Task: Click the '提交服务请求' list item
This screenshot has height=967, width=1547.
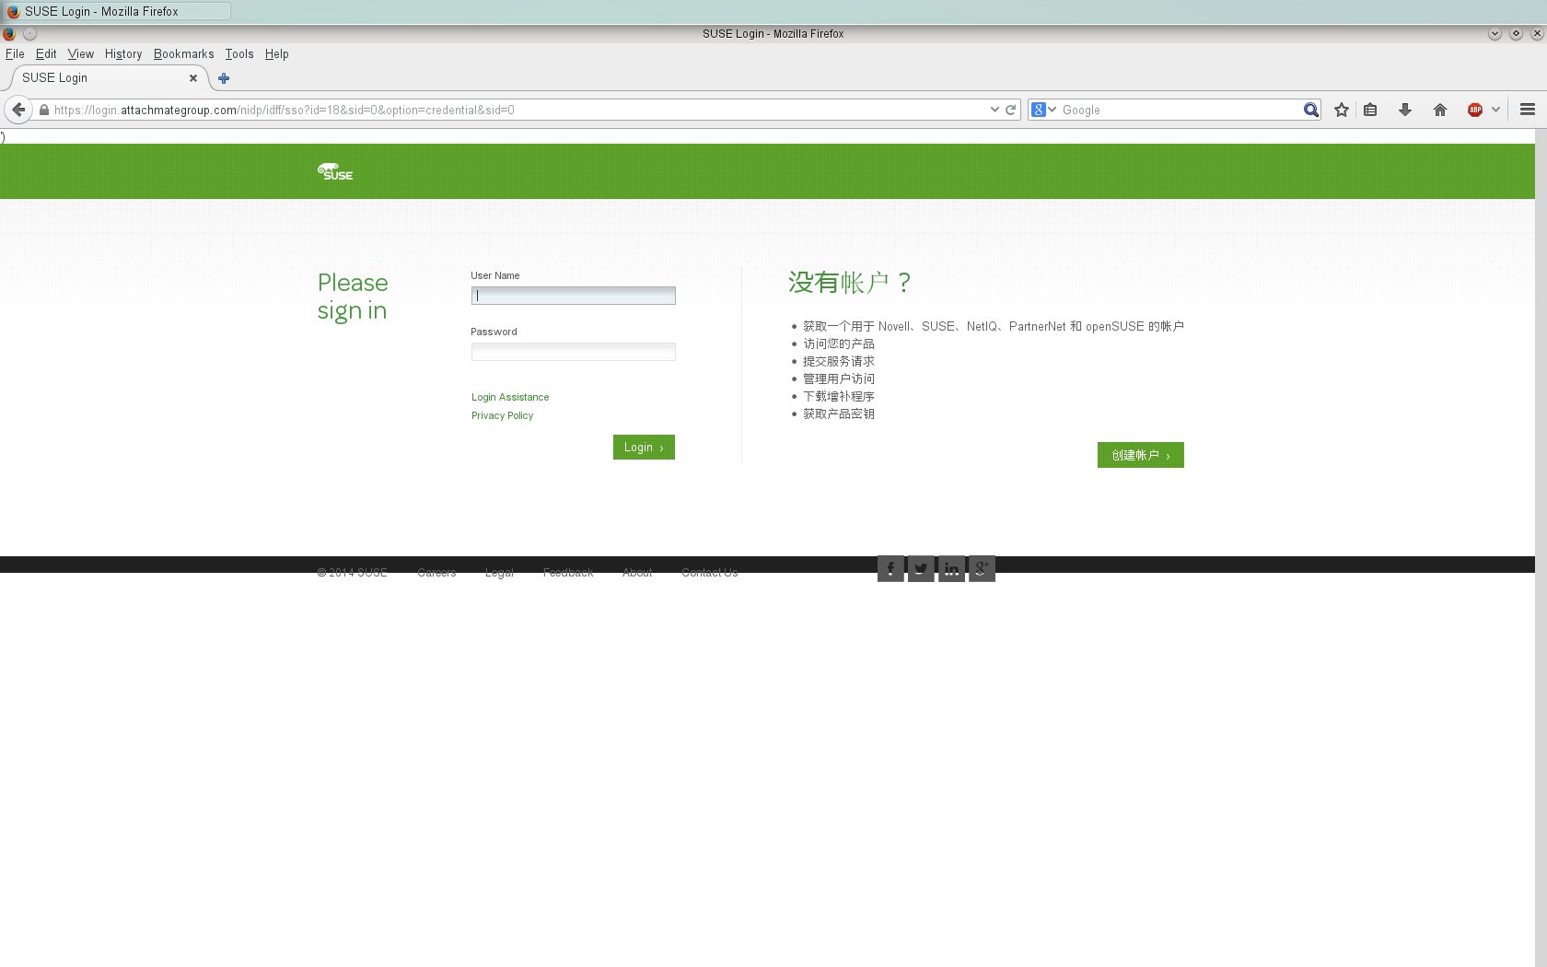Action: 839,361
